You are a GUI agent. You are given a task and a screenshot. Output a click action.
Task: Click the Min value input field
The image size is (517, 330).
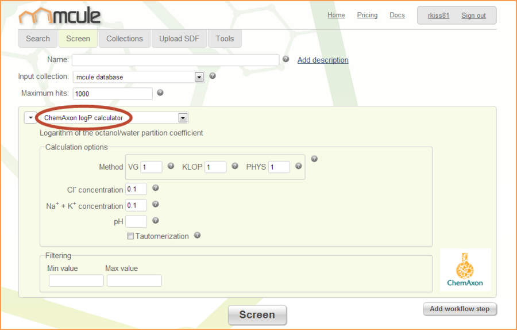tap(76, 281)
